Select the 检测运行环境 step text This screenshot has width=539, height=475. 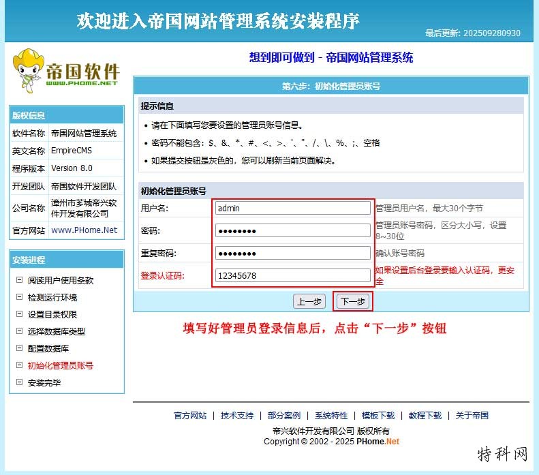(x=52, y=297)
